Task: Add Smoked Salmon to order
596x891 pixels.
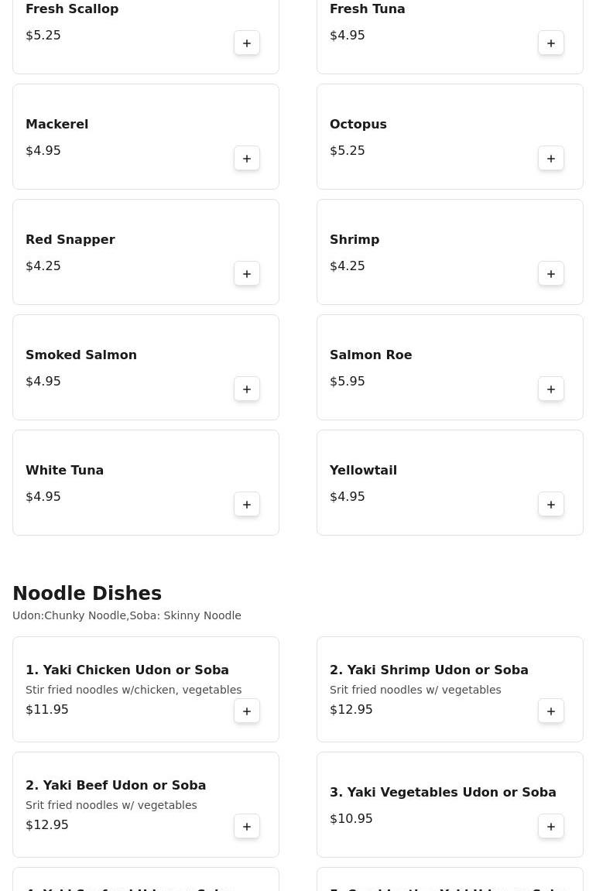Action: click(x=247, y=389)
